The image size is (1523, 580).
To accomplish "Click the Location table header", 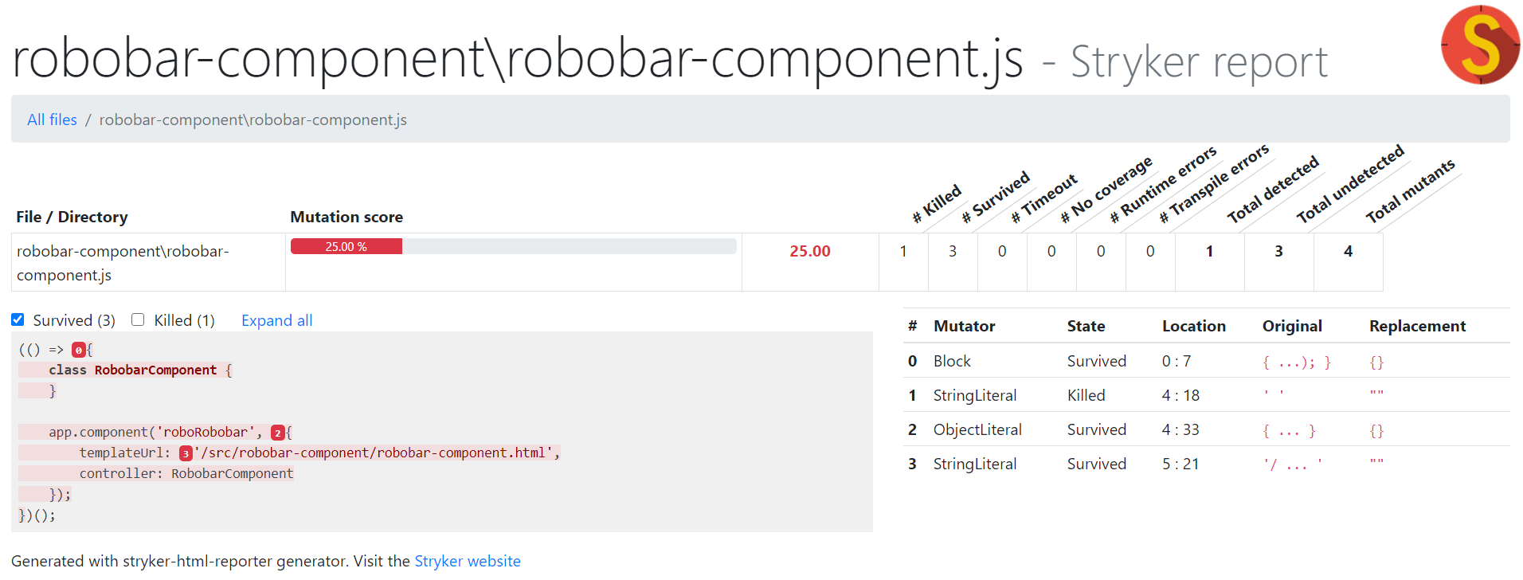I will [1193, 326].
